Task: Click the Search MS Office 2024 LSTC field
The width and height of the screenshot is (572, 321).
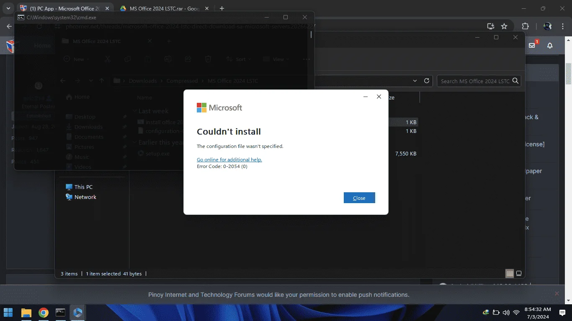Action: pyautogui.click(x=479, y=81)
